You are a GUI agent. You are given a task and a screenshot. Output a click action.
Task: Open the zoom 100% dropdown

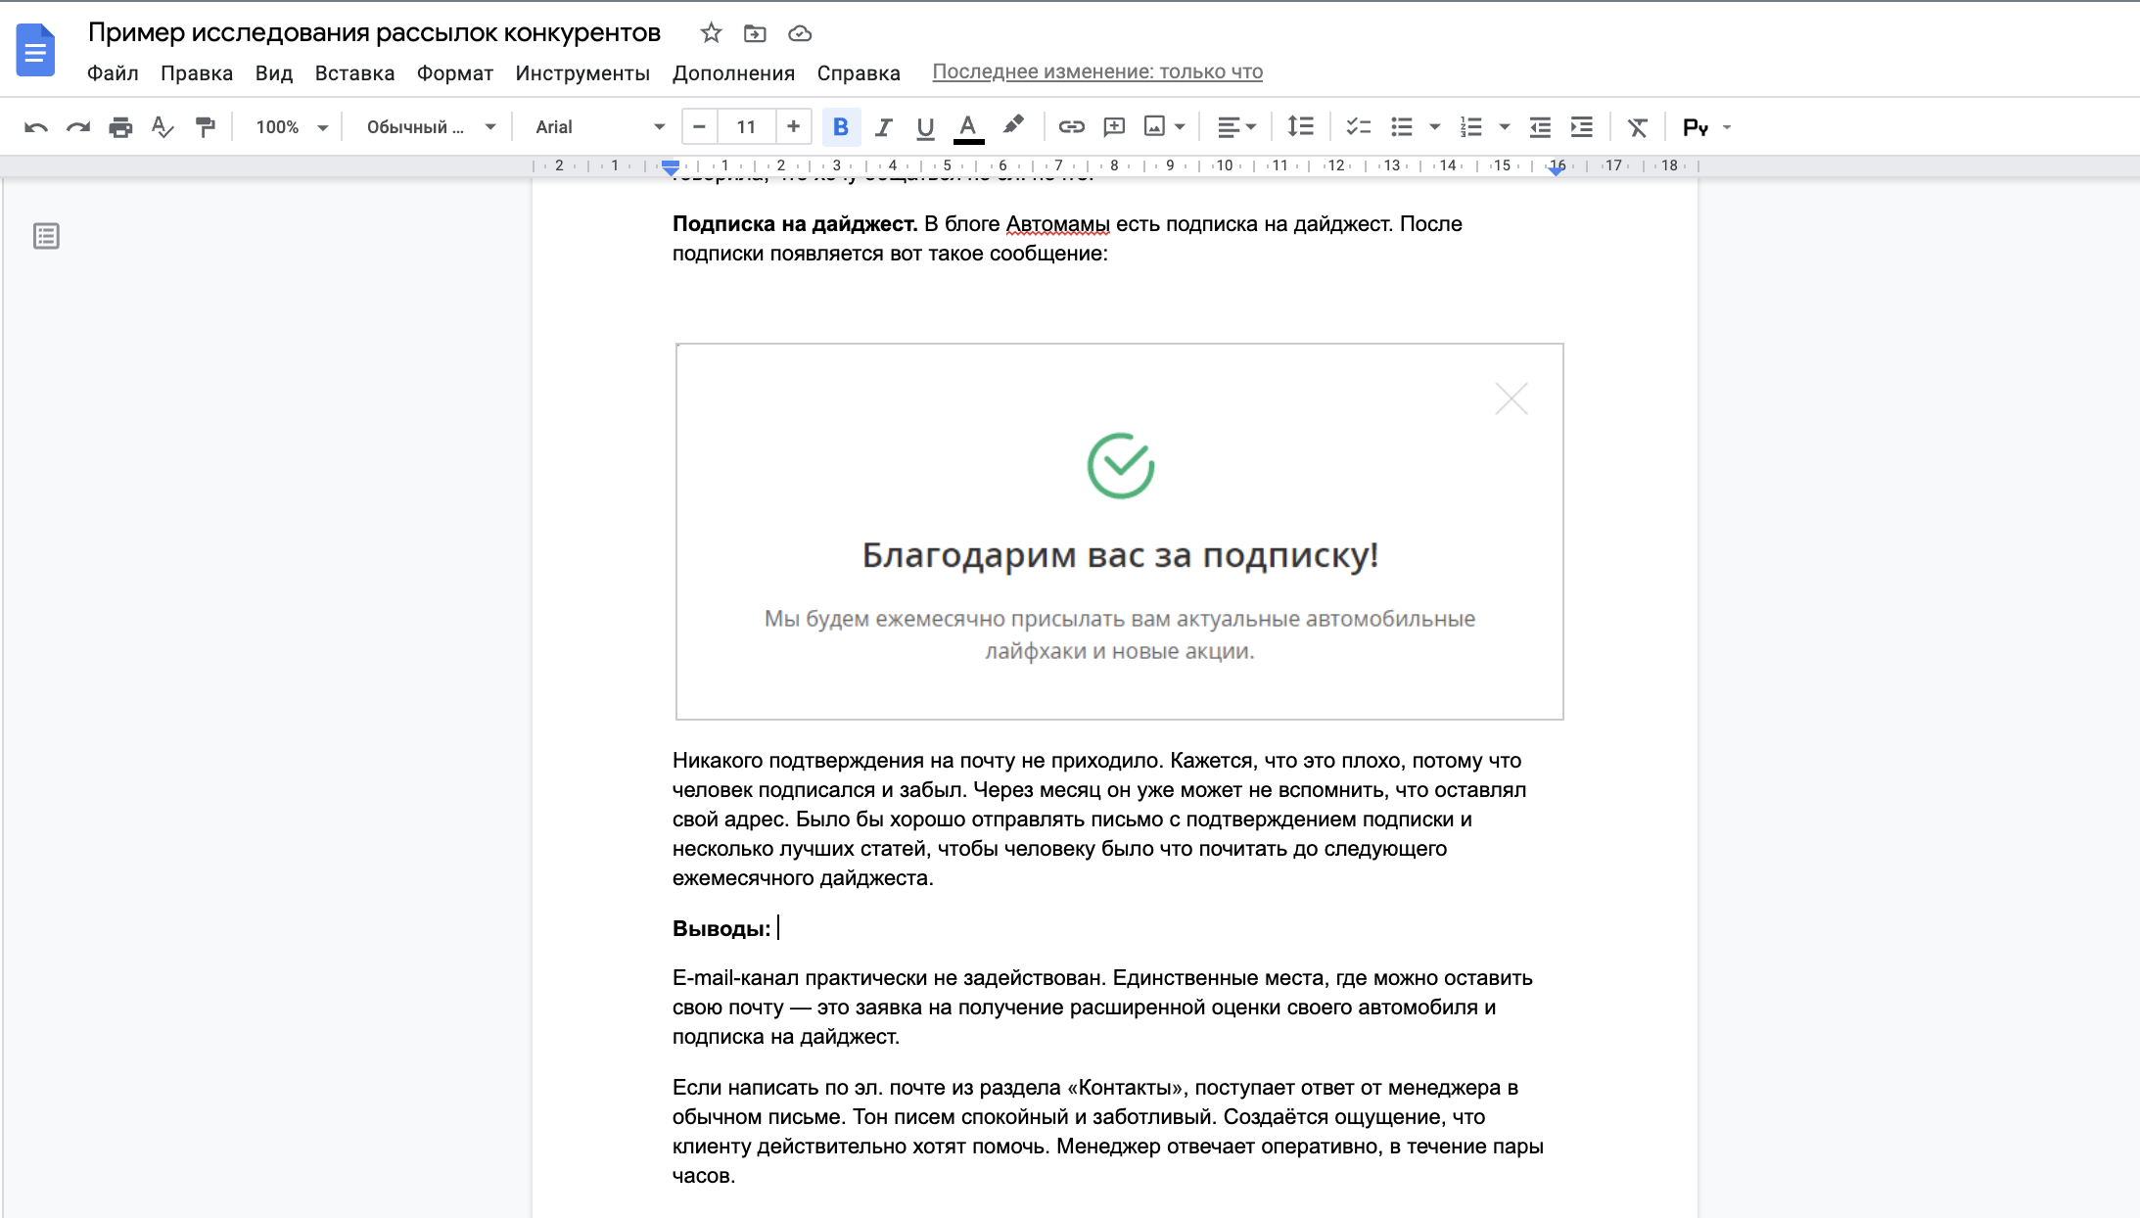point(292,127)
